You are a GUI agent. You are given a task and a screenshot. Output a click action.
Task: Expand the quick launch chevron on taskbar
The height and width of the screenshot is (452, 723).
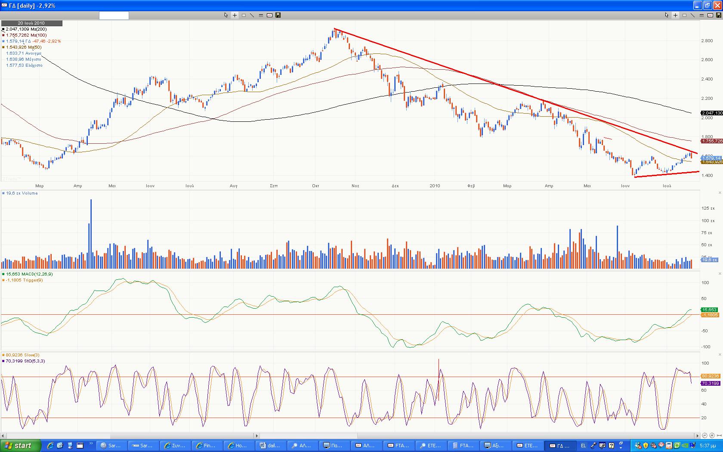point(91,444)
